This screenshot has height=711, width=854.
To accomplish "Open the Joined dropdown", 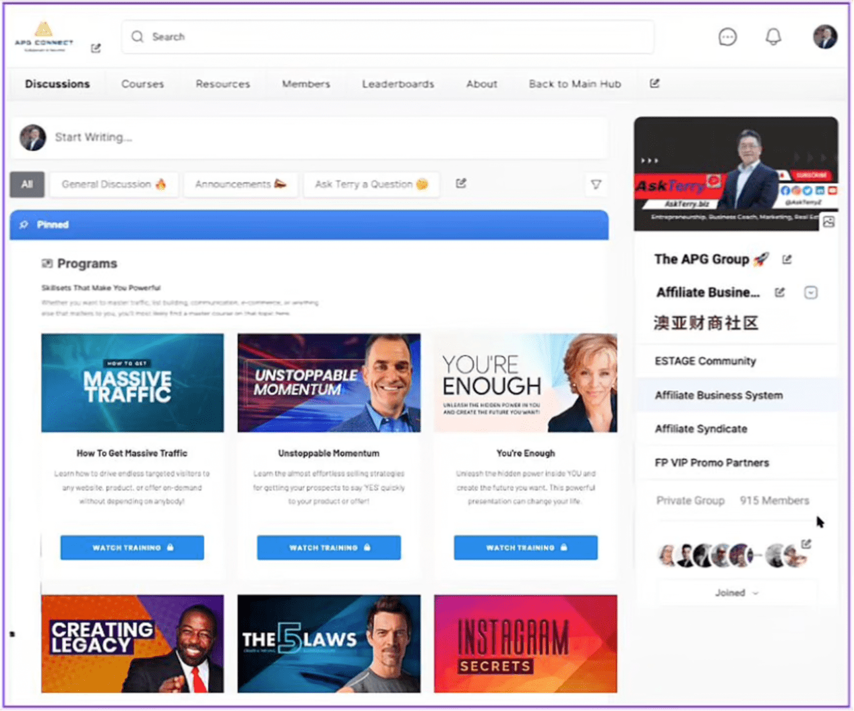I will click(x=736, y=593).
